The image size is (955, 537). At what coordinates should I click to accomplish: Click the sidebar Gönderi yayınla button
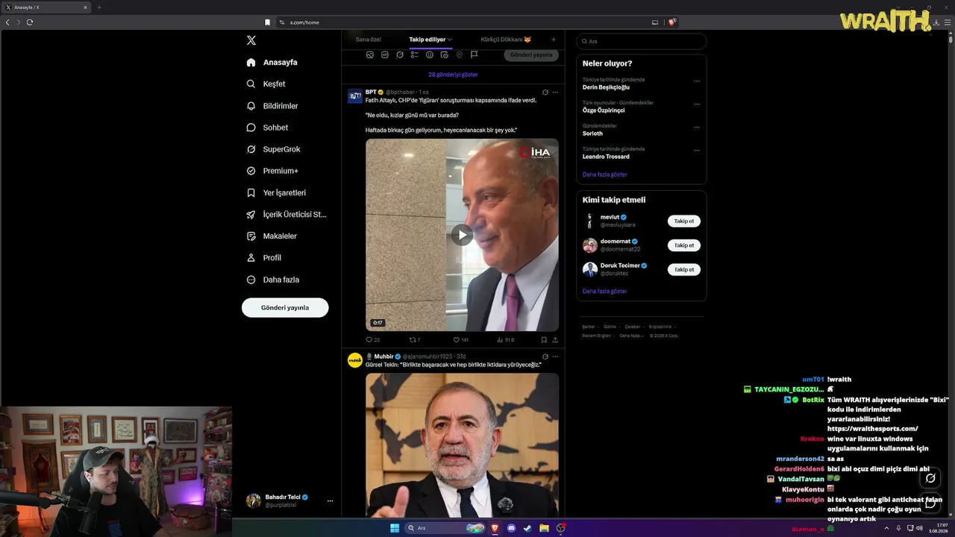(285, 307)
